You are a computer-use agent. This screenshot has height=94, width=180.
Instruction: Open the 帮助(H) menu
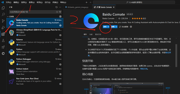(x=63, y=2)
